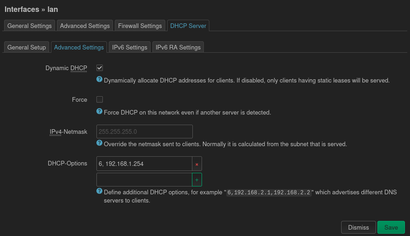
Task: Click the empty DHCP-Options input field
Action: pos(144,180)
